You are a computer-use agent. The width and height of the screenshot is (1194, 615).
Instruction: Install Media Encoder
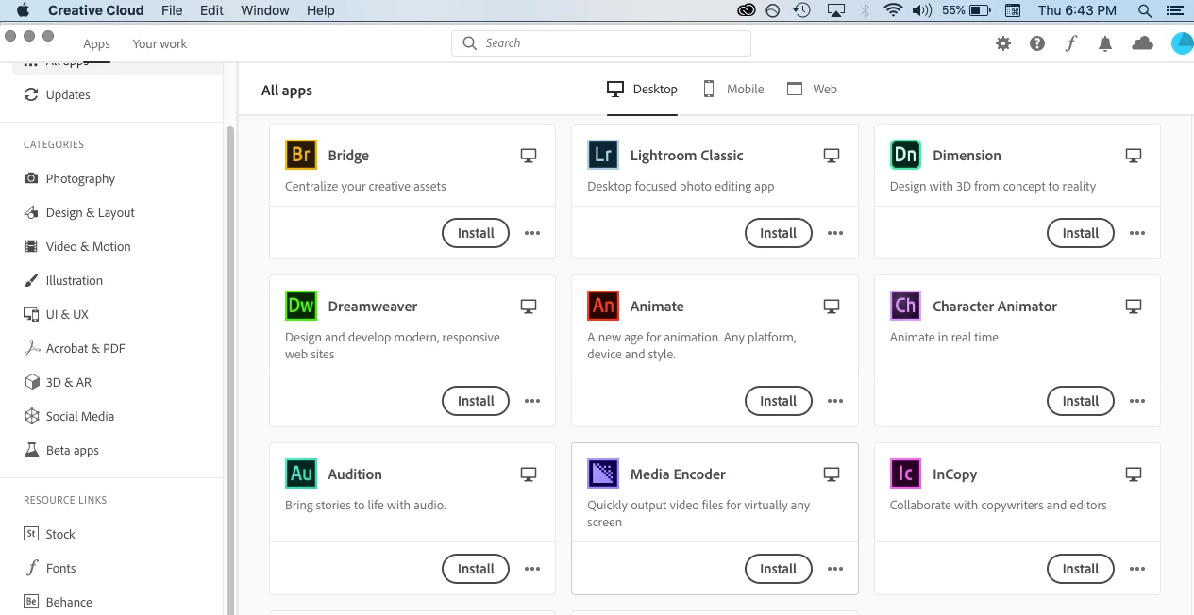coord(779,569)
